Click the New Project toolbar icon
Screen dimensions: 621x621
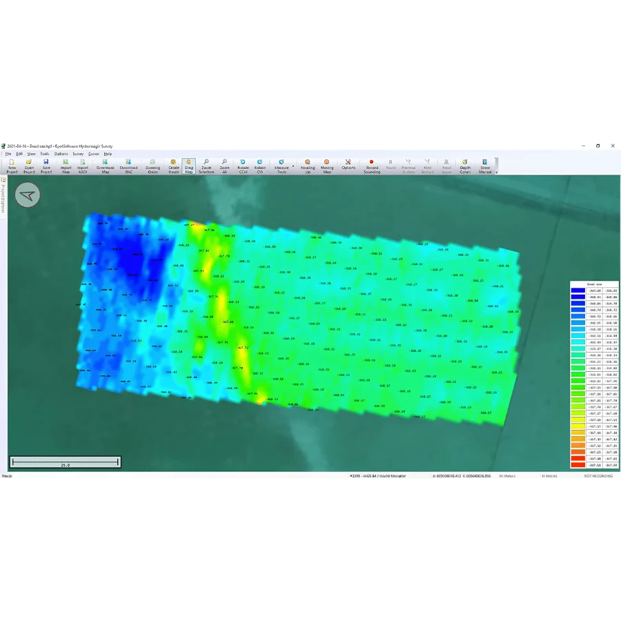coord(12,166)
